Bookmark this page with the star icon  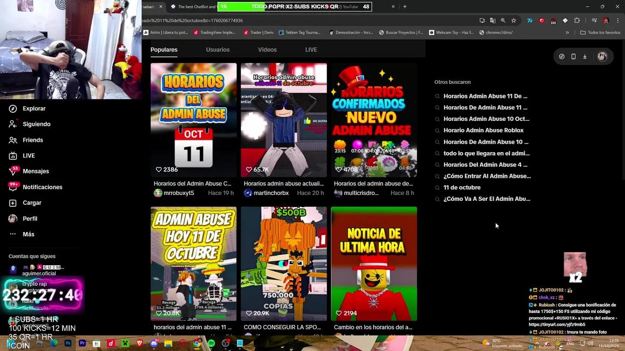pyautogui.click(x=514, y=20)
